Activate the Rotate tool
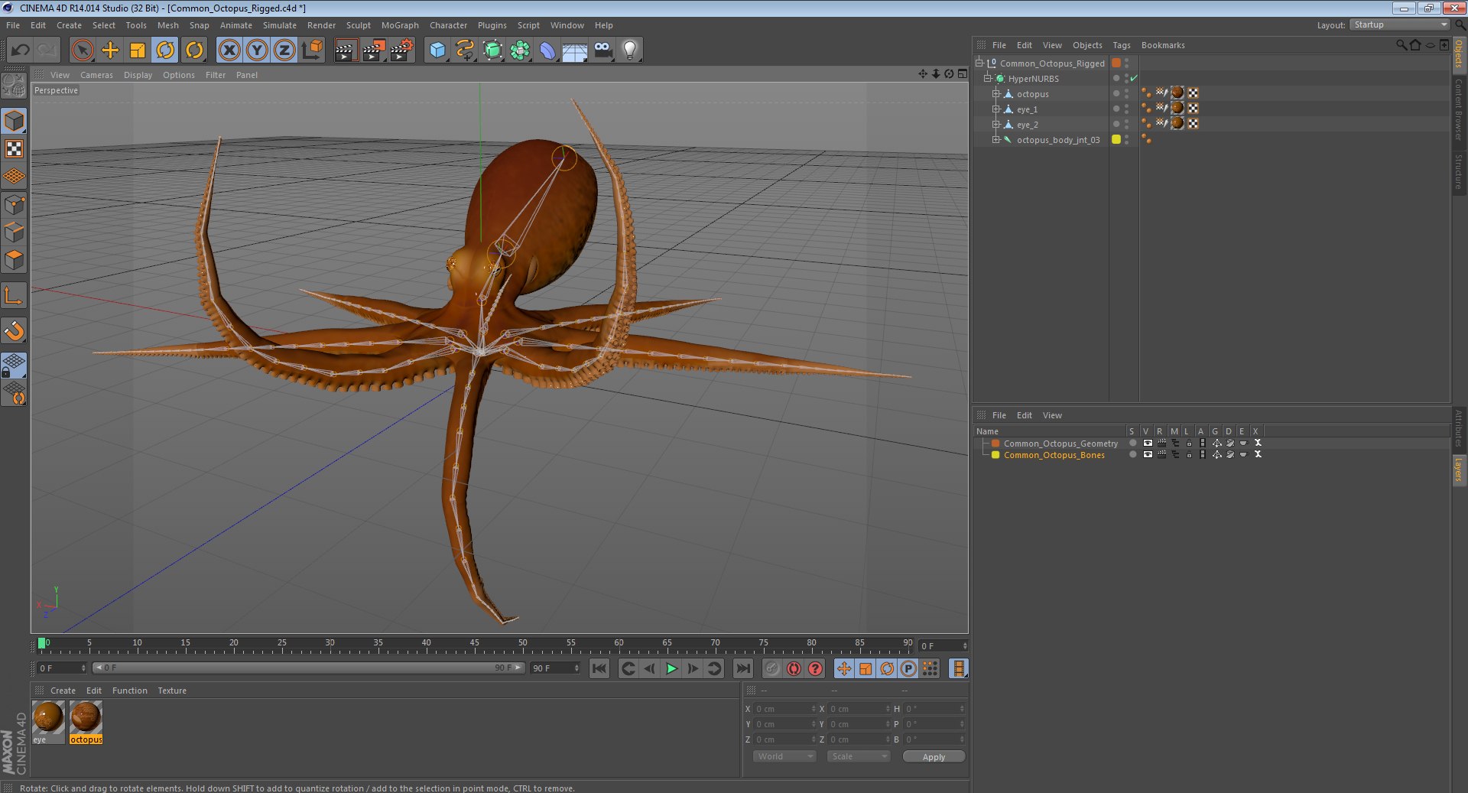Screen dimensions: 1468x793 (x=165, y=50)
